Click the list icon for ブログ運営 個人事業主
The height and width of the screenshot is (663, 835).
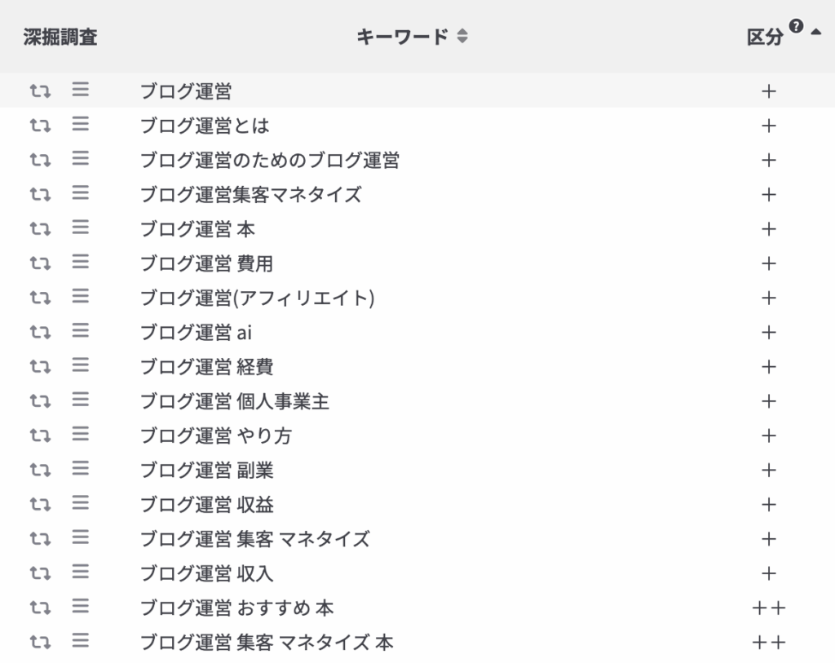coord(80,400)
